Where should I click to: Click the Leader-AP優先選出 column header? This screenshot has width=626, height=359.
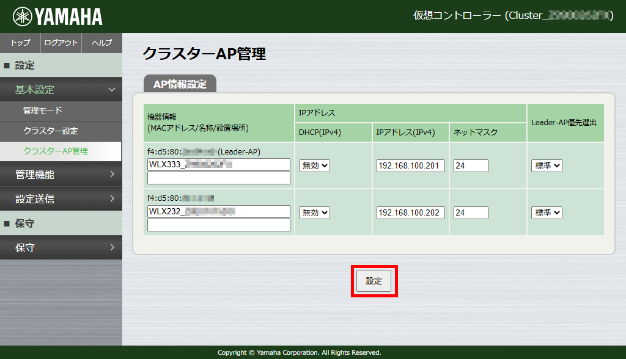[565, 123]
